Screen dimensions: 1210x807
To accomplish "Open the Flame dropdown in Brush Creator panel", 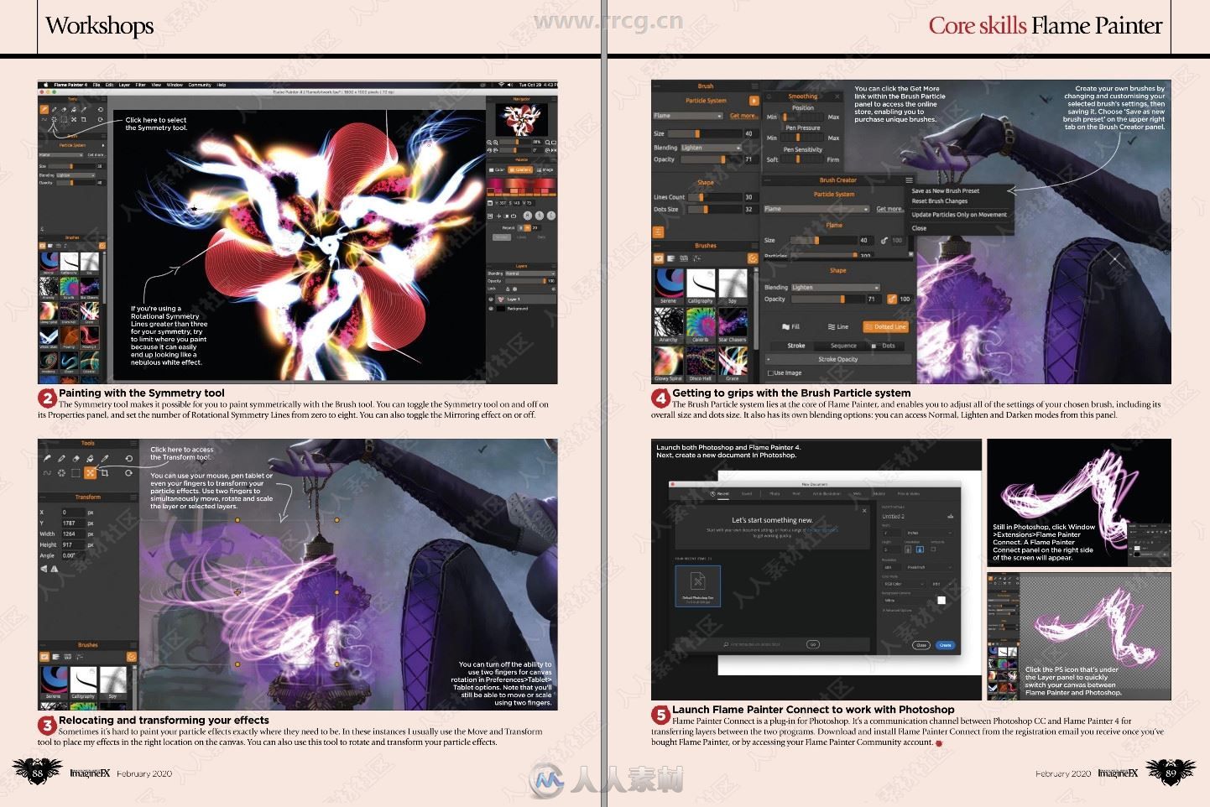I will coord(816,209).
